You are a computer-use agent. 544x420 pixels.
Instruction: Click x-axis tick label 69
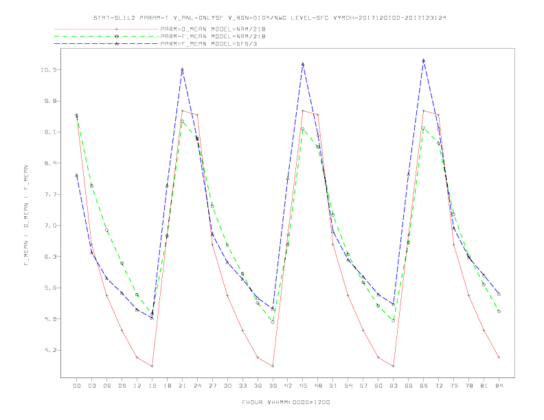[x=424, y=386]
